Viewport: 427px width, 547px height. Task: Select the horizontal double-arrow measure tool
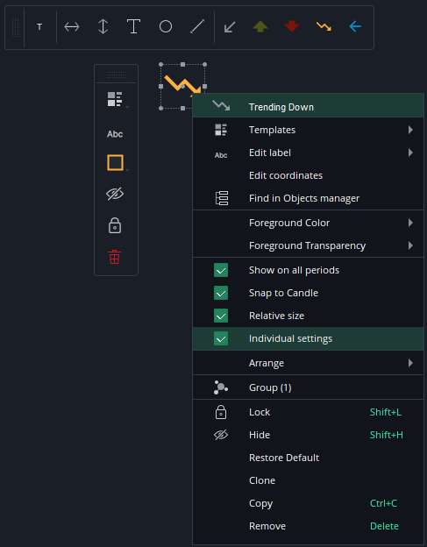pyautogui.click(x=72, y=27)
